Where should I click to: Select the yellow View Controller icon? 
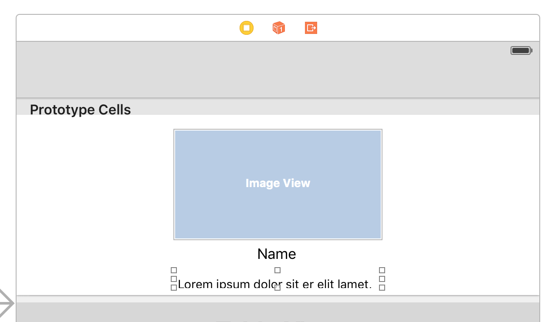pyautogui.click(x=247, y=28)
